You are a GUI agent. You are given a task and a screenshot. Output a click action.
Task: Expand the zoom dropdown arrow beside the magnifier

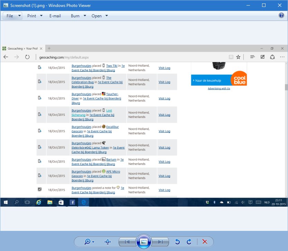click(x=93, y=242)
